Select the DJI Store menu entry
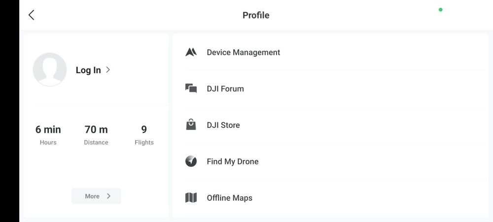The width and height of the screenshot is (493, 222). [x=223, y=125]
